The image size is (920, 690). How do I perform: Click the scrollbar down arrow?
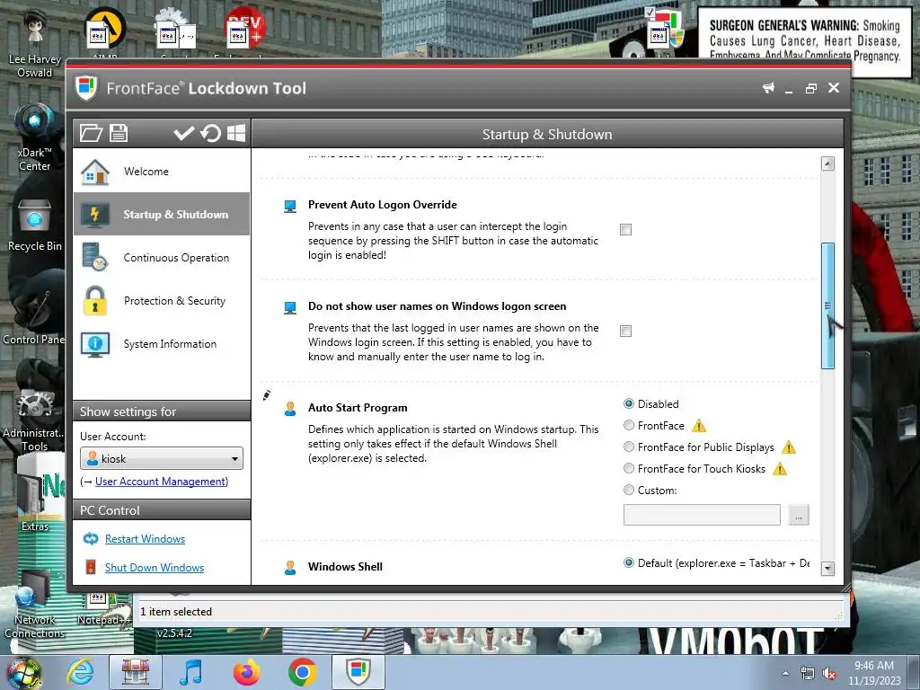[x=827, y=568]
